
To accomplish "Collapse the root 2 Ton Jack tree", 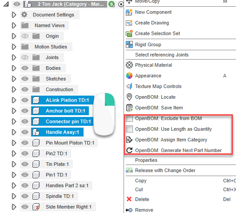I will tap(6, 4).
